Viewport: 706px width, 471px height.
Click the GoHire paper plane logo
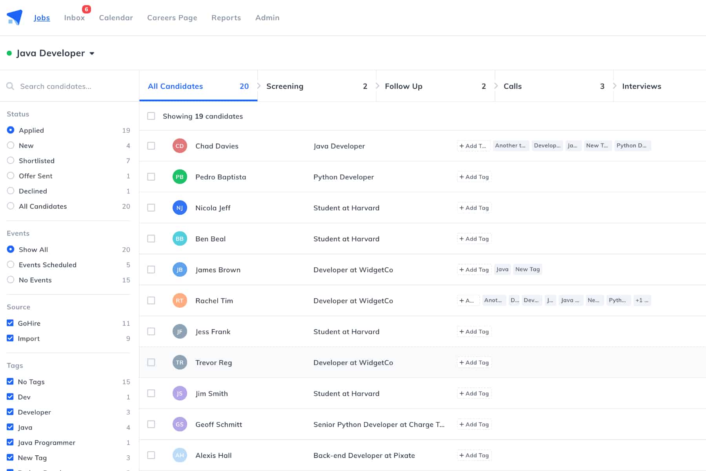coord(14,16)
